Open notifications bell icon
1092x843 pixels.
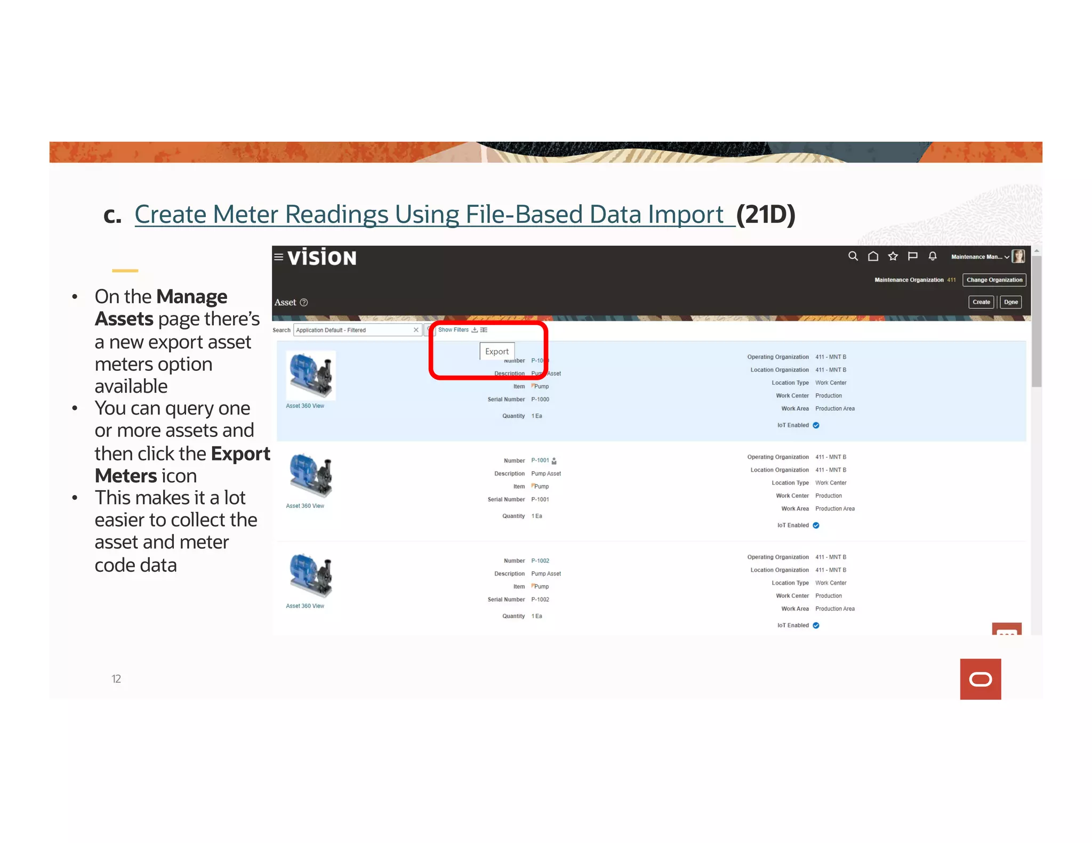[933, 256]
